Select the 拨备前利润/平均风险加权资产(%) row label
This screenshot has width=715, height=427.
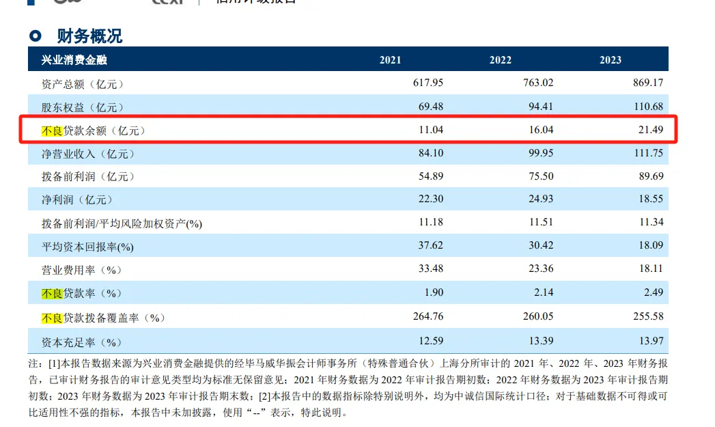122,223
